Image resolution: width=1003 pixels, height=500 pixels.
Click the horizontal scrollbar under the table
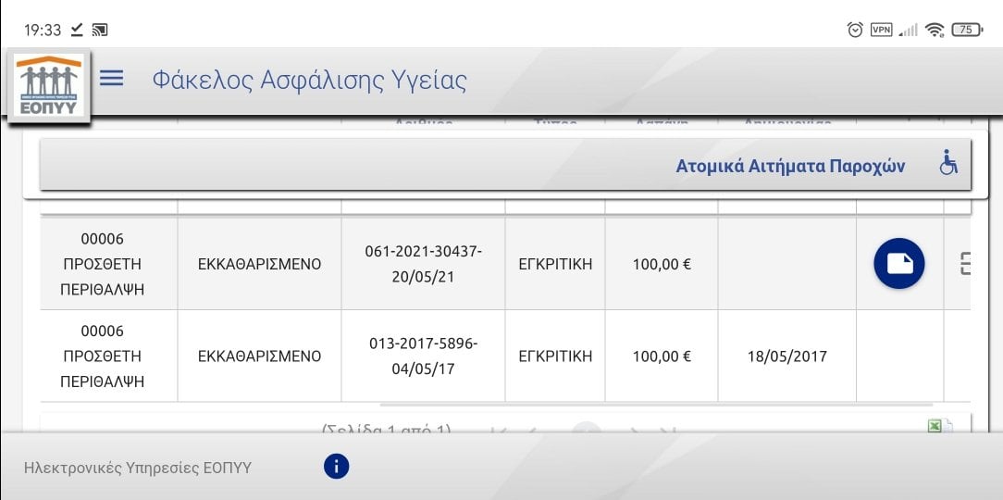coord(656,405)
